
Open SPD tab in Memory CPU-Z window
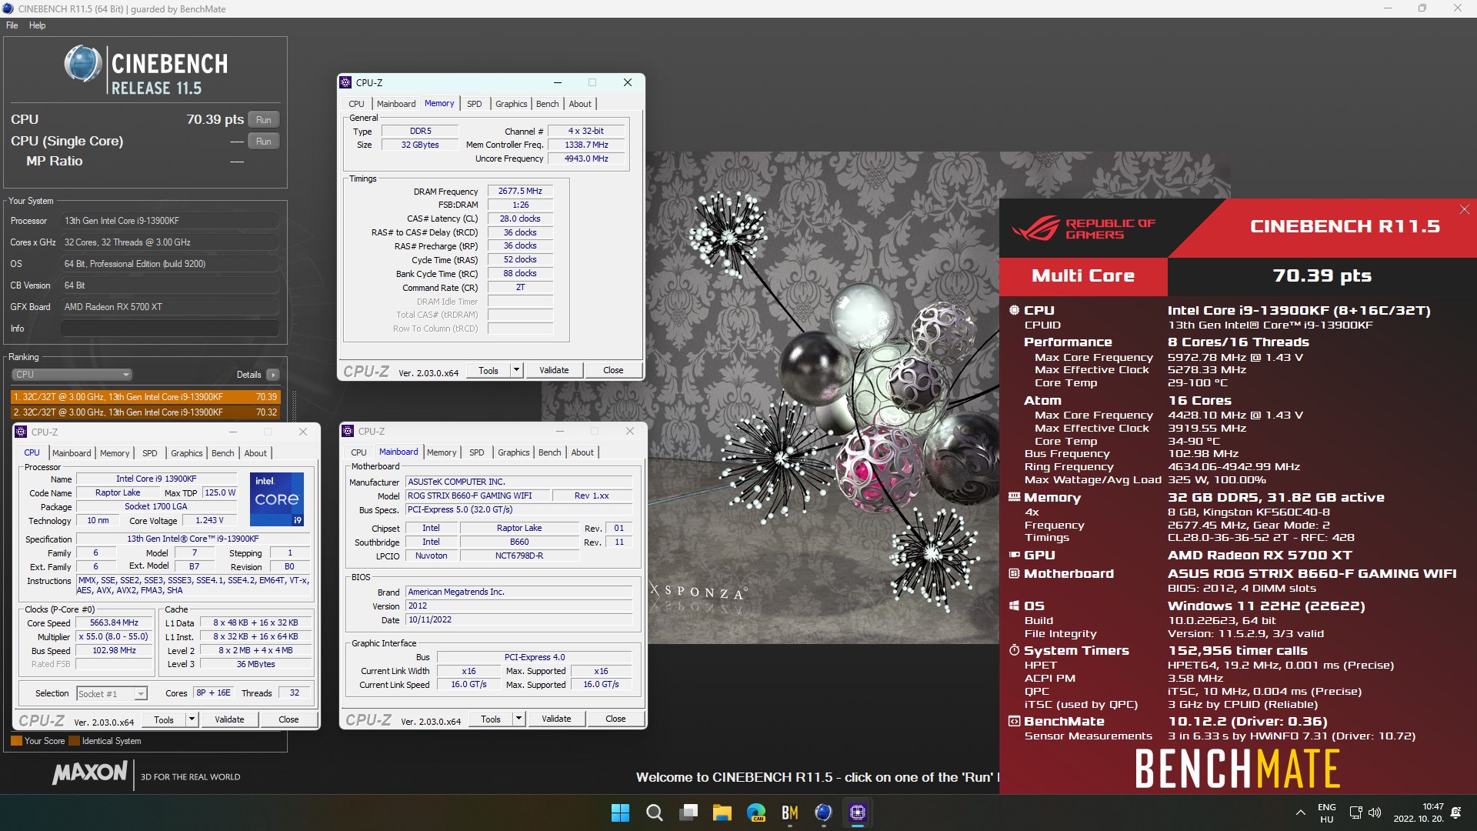tap(475, 104)
